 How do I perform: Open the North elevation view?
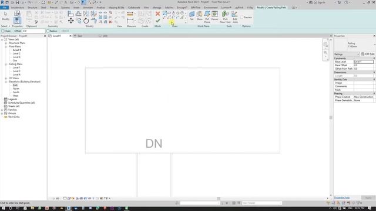pyautogui.click(x=16, y=89)
